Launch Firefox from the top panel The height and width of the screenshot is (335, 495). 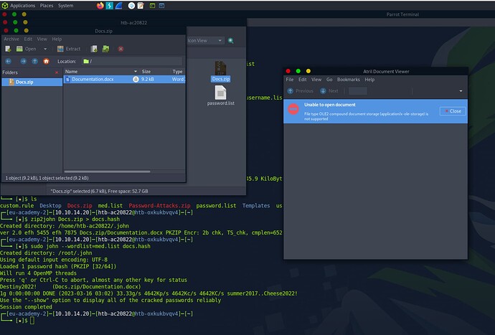pos(100,5)
